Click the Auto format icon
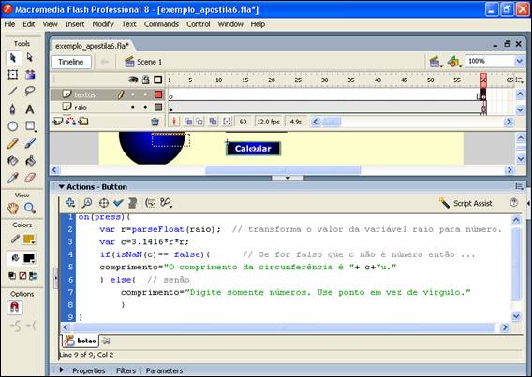Screen dimensions: 532x377 coord(132,203)
